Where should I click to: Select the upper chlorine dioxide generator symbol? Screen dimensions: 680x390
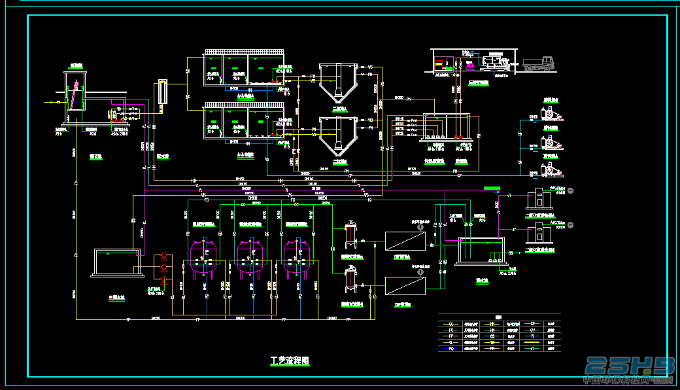(539, 199)
